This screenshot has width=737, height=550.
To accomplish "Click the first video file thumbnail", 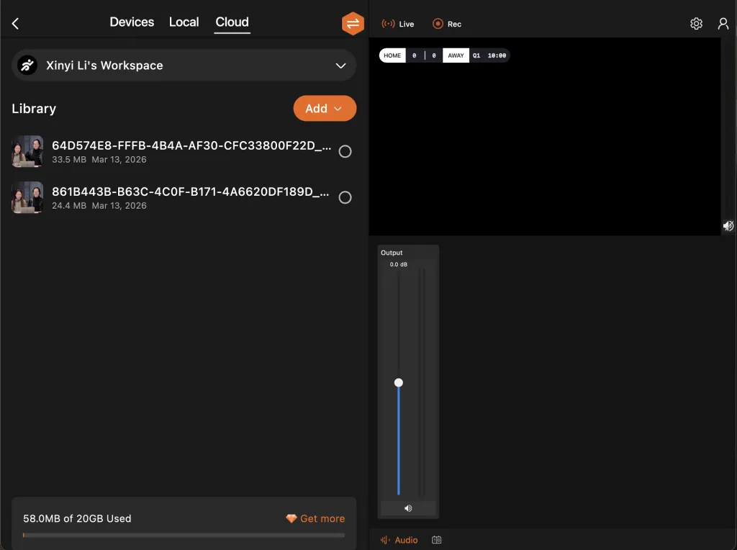I will point(27,151).
